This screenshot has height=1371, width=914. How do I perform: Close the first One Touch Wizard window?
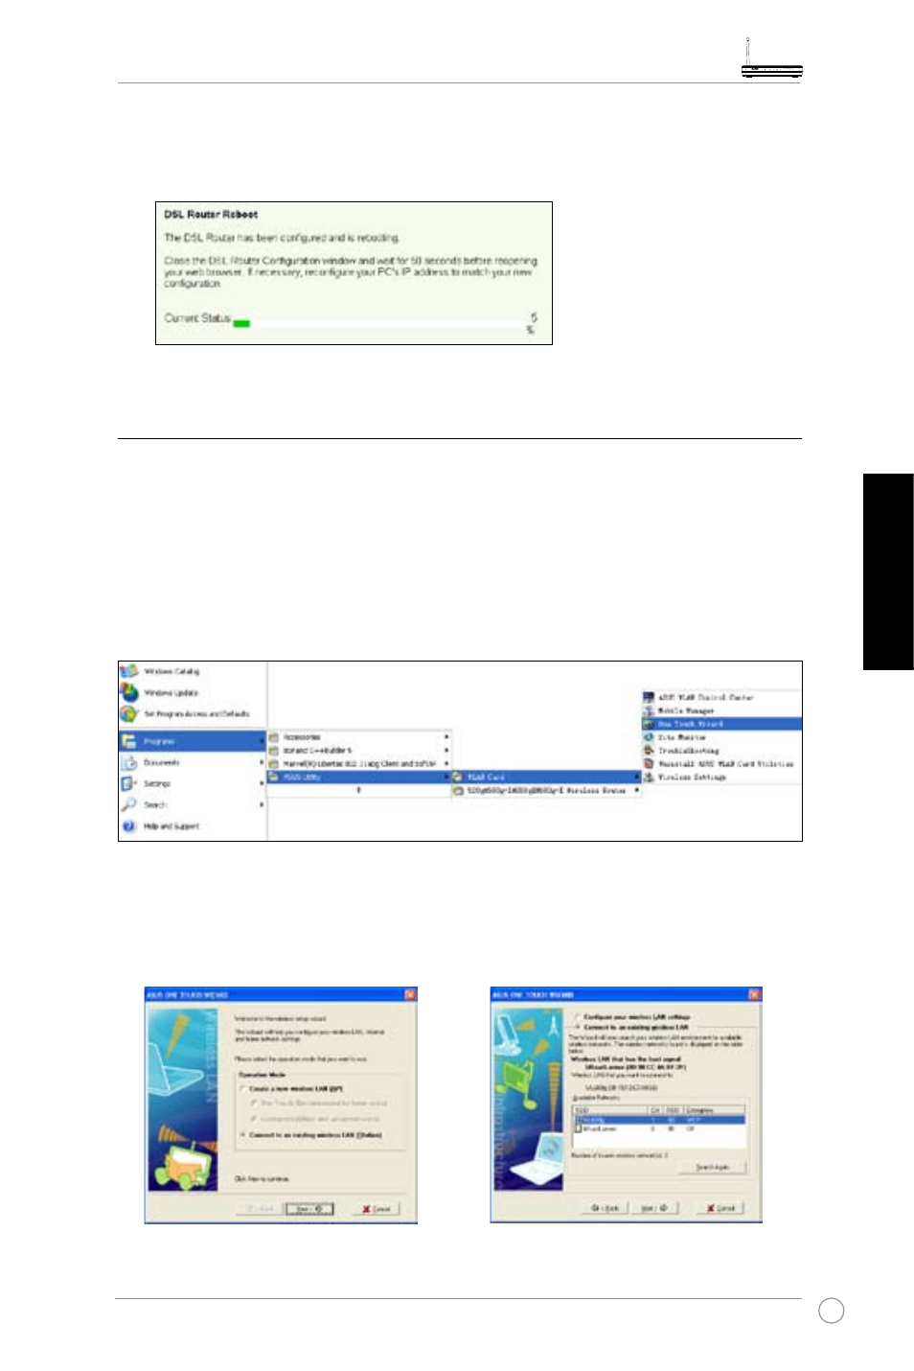410,995
